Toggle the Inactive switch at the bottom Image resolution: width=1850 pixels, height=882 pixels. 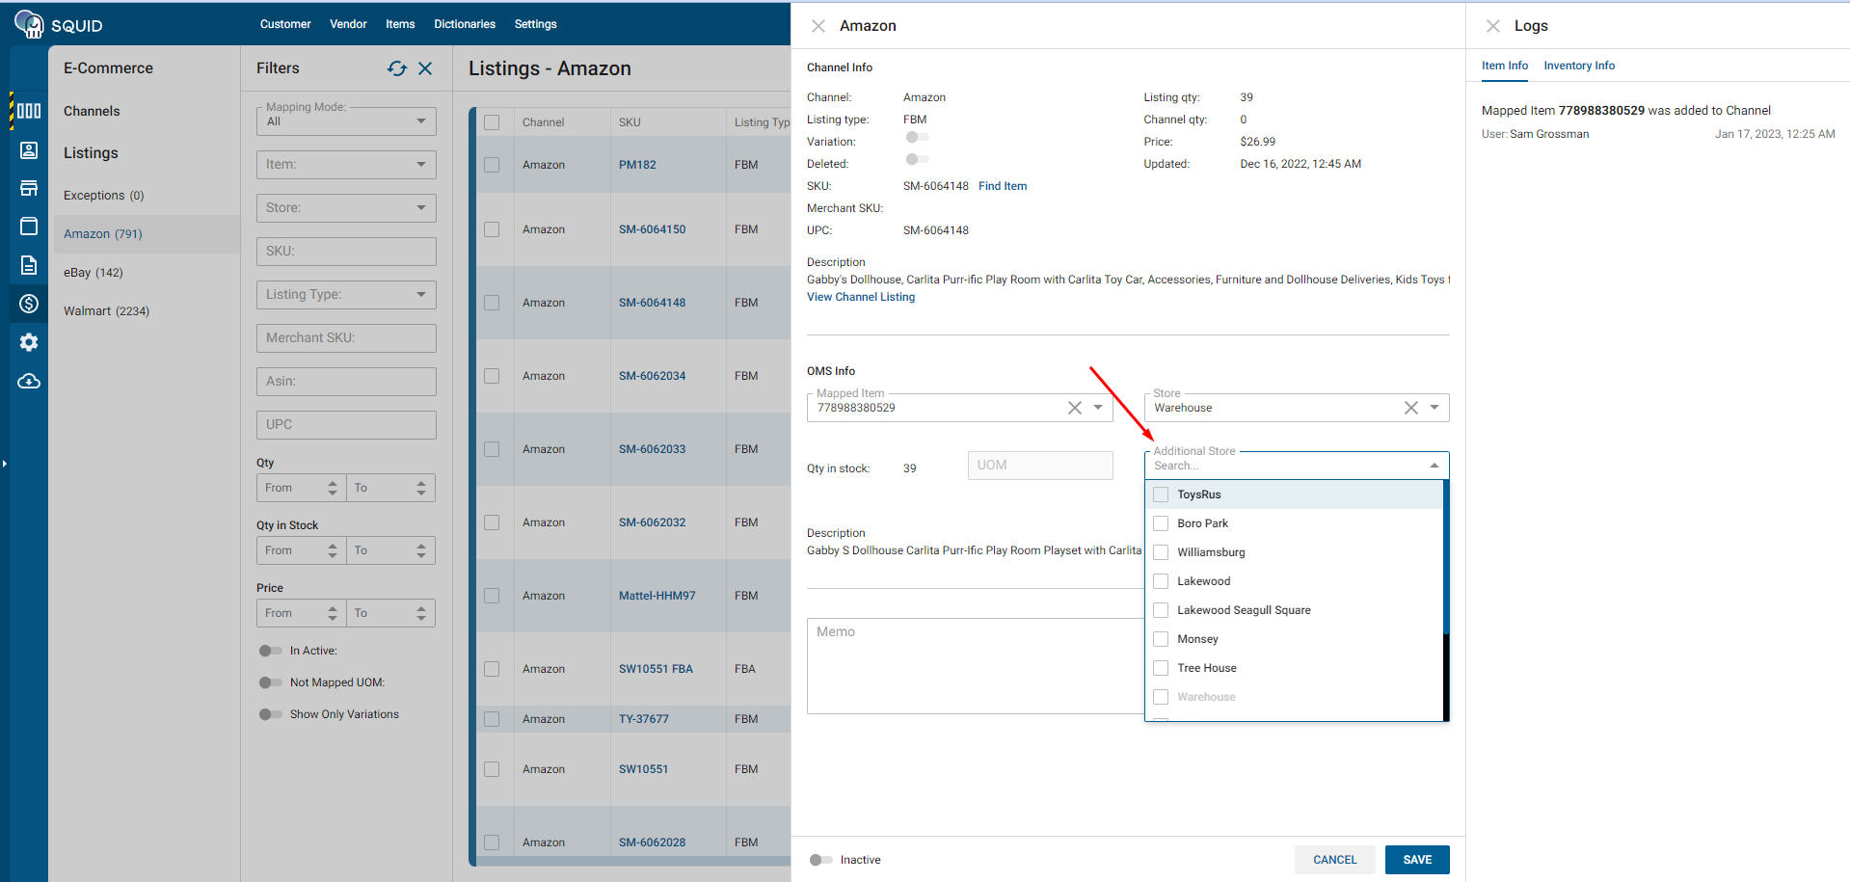click(821, 860)
